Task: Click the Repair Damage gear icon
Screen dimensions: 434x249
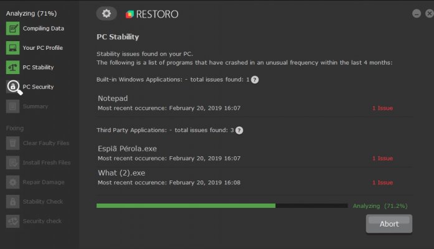Action: (x=12, y=182)
